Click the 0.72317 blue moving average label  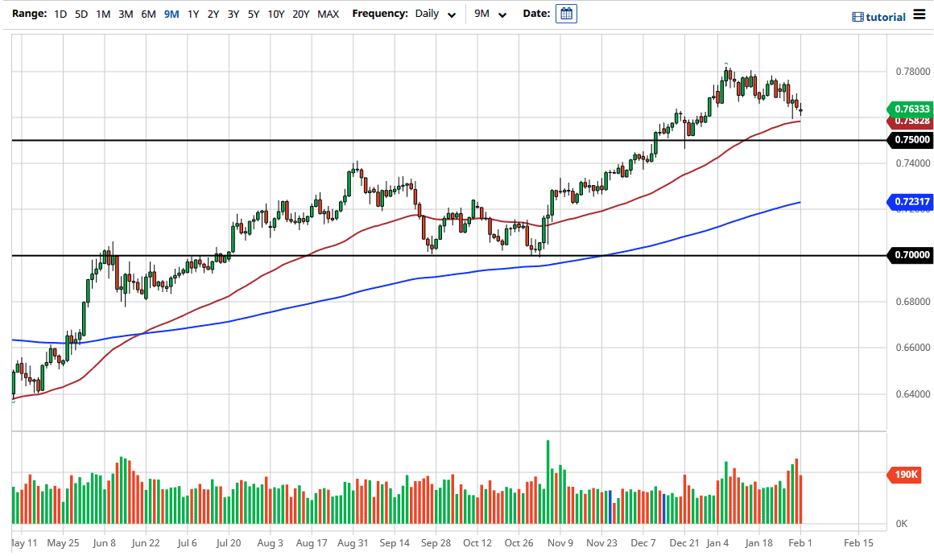(910, 202)
